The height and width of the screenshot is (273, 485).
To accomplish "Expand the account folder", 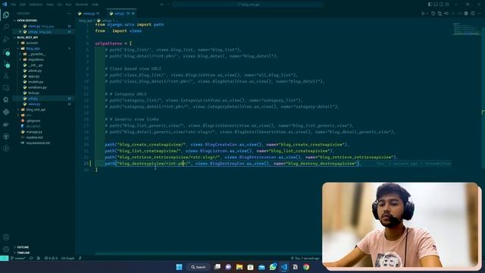I will tap(43, 43).
